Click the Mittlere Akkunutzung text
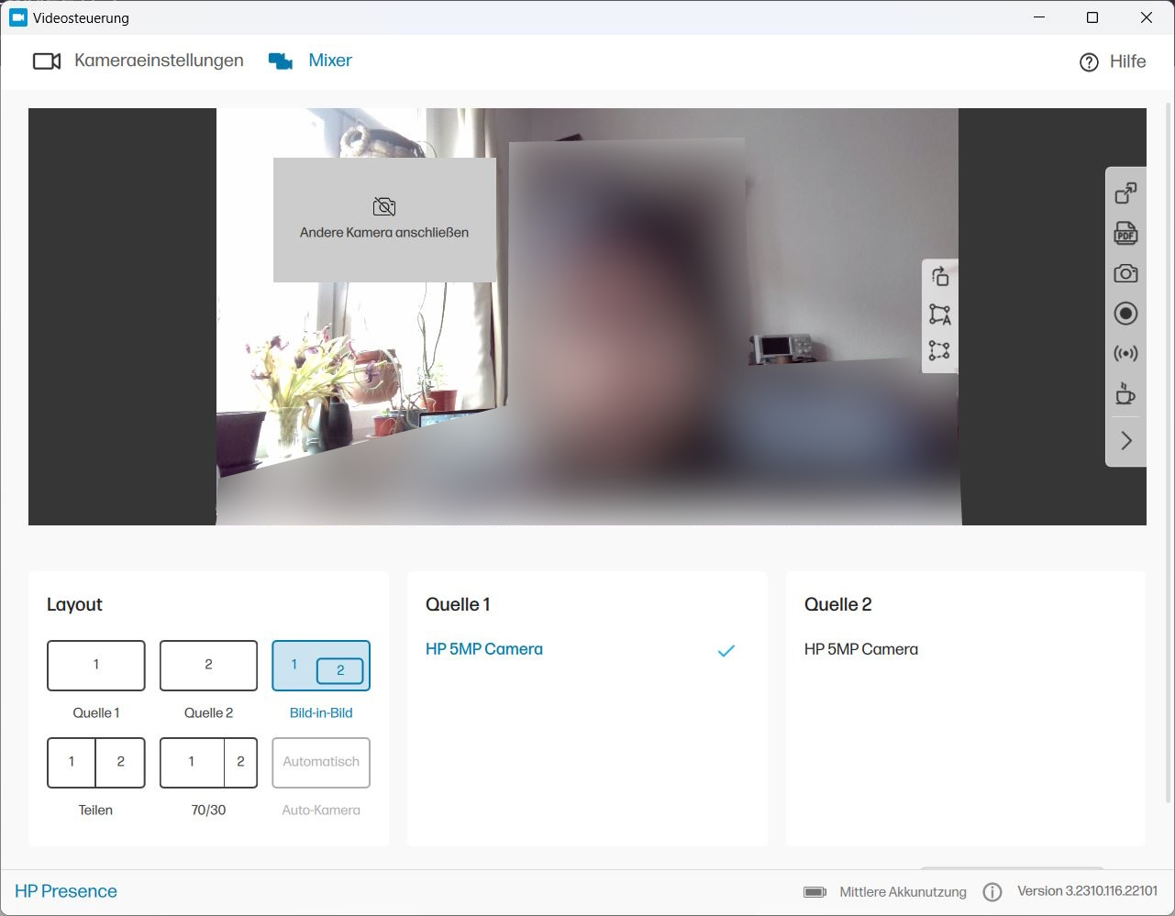 coord(903,892)
